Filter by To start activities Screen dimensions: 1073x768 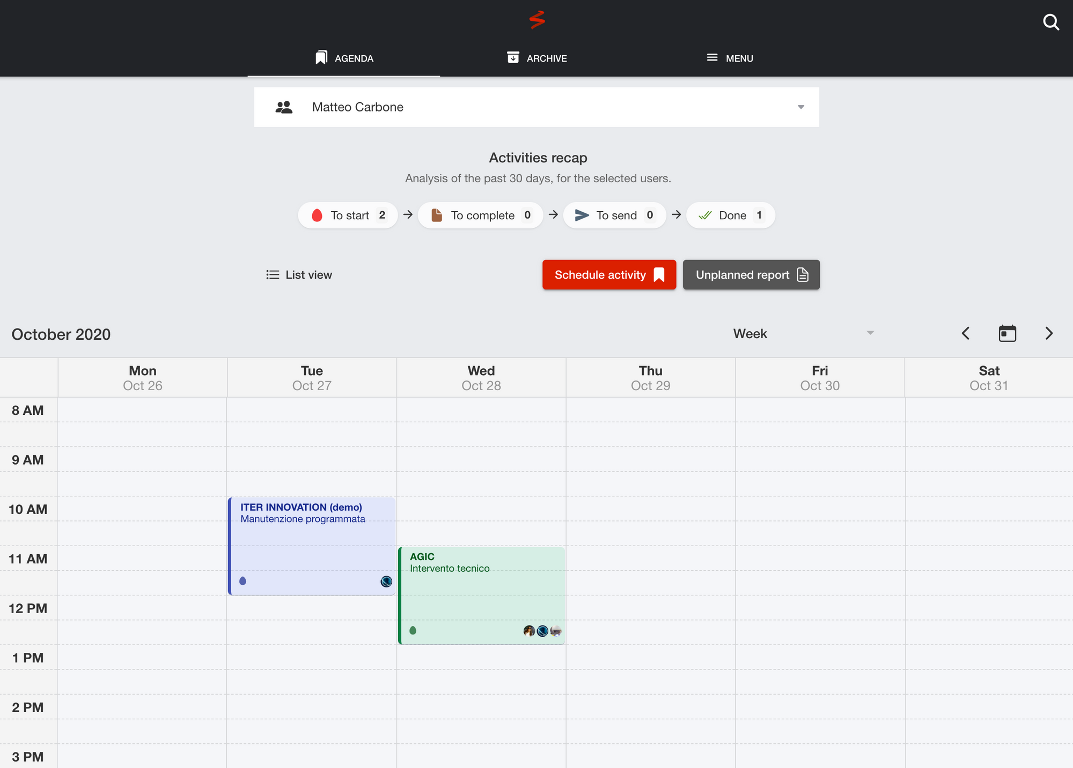(348, 215)
